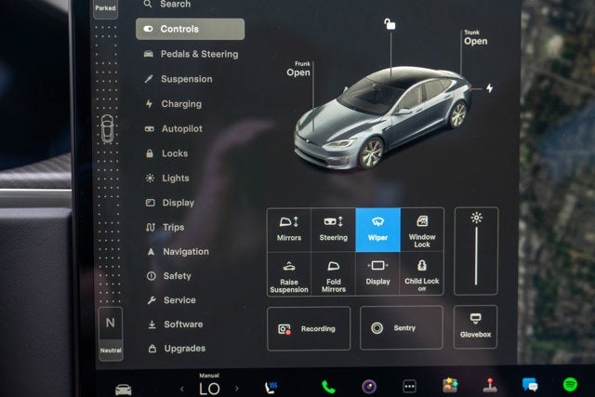Open Trips menu
The width and height of the screenshot is (595, 397).
165,227
